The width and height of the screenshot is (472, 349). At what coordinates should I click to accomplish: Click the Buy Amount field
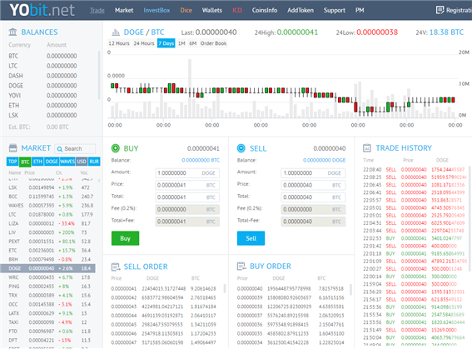[x=187, y=173]
